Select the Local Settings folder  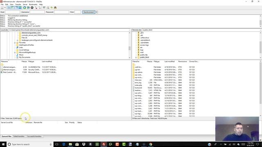coord(24,50)
